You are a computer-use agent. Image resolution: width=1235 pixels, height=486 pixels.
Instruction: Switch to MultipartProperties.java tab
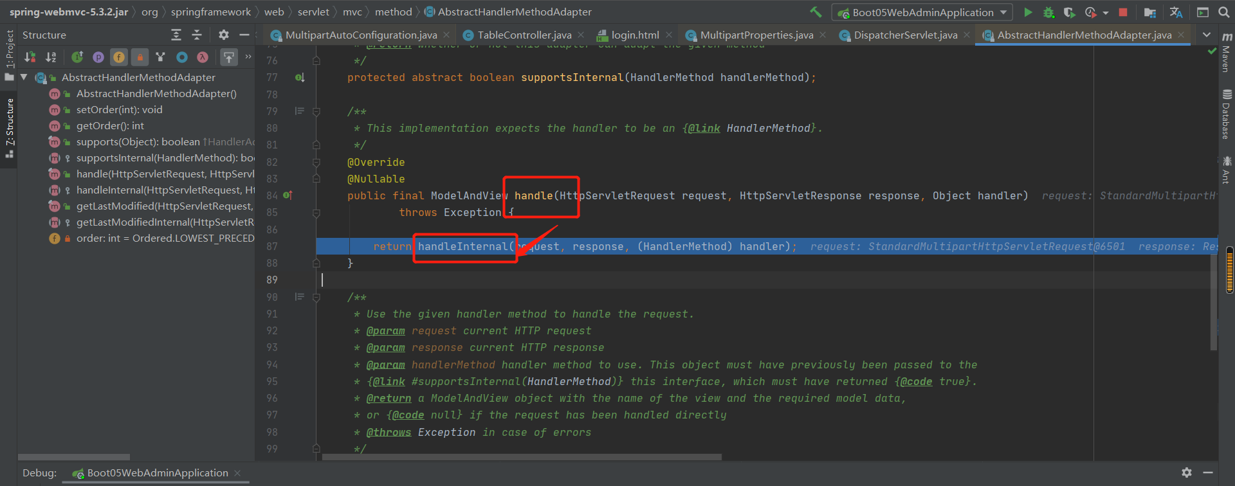click(x=756, y=35)
